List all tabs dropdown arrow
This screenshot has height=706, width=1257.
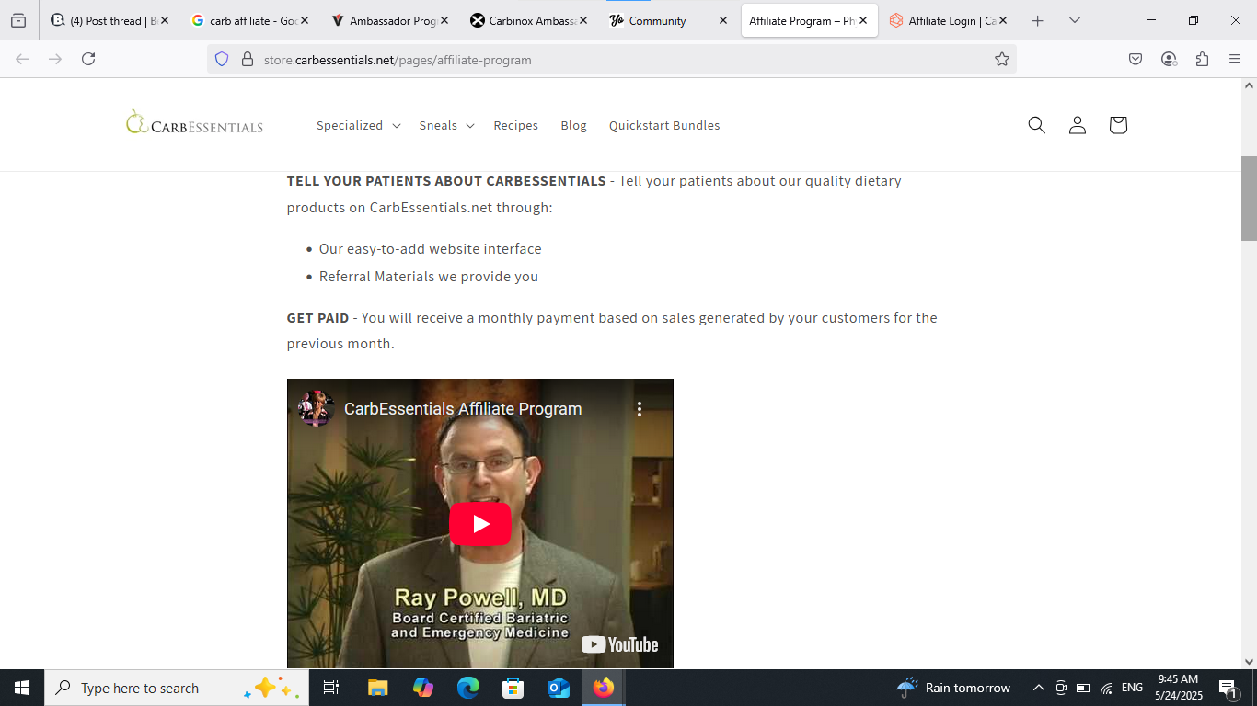point(1074,20)
